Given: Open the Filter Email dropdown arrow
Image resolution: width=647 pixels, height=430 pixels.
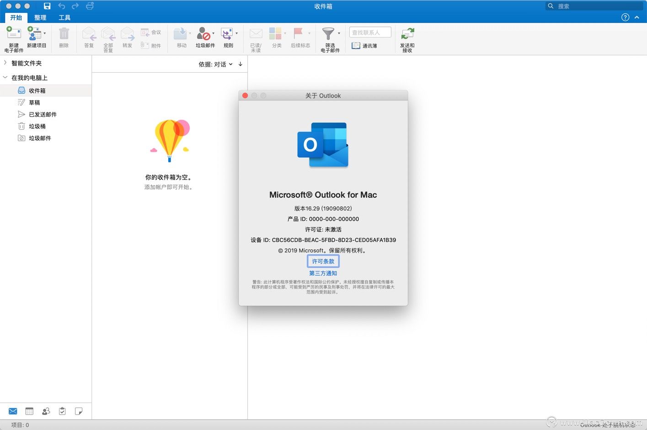Looking at the screenshot, I should tap(339, 33).
